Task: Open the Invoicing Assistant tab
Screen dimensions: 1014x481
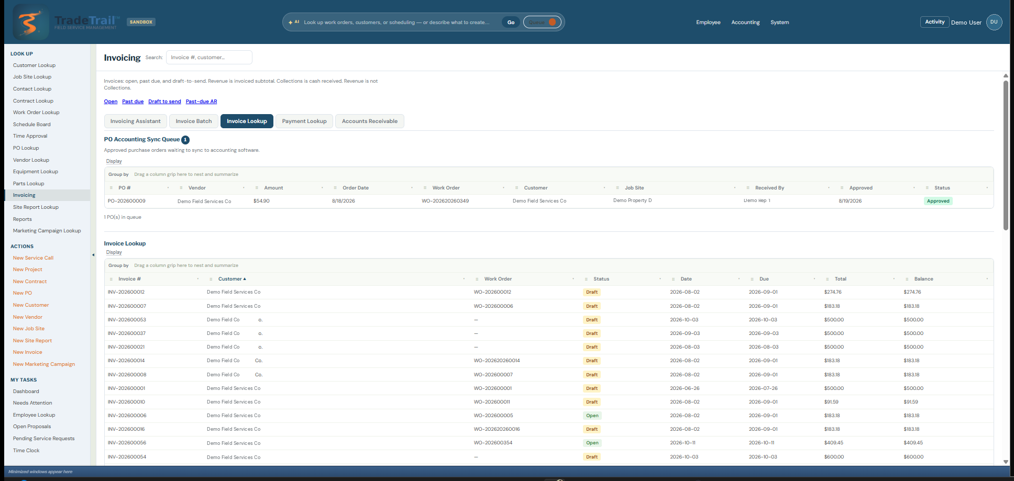Action: (x=136, y=121)
